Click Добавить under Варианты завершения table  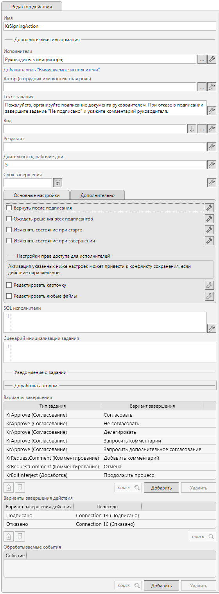[162, 487]
